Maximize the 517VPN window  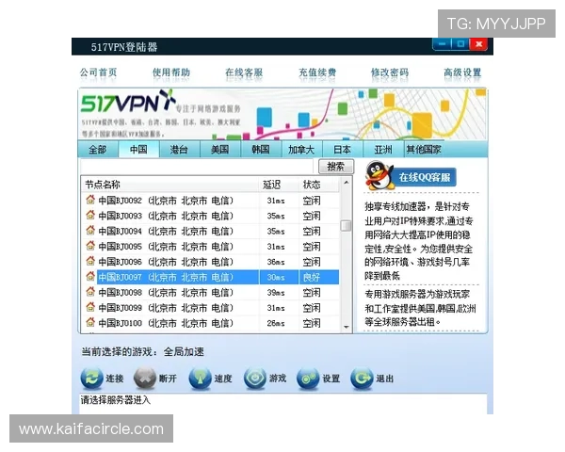460,44
